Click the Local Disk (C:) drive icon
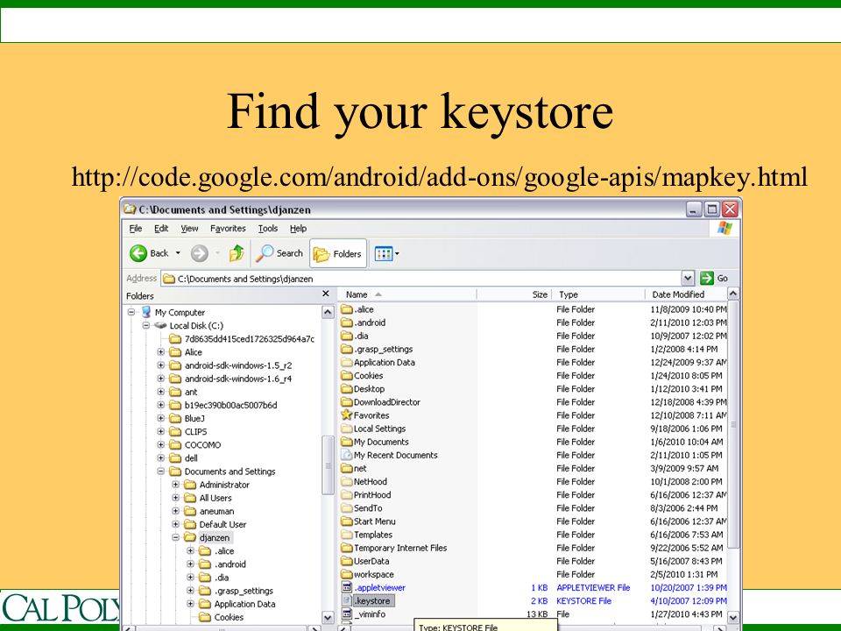Image resolution: width=841 pixels, height=631 pixels. 160,325
